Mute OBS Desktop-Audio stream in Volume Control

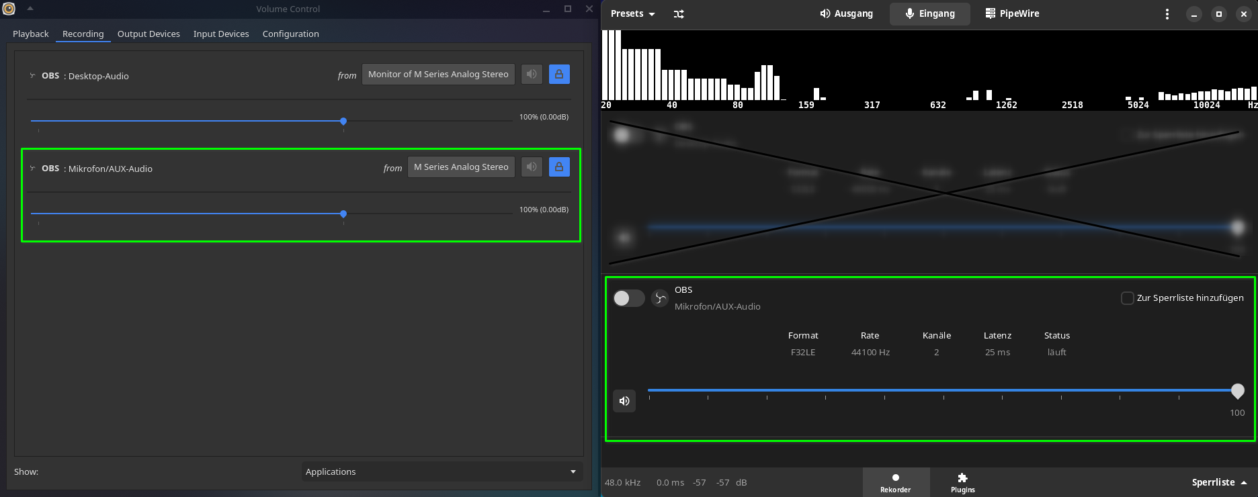click(532, 74)
